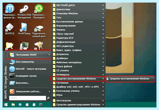Expand the arrow beside Игры
The image size is (159, 110).
[103, 95]
